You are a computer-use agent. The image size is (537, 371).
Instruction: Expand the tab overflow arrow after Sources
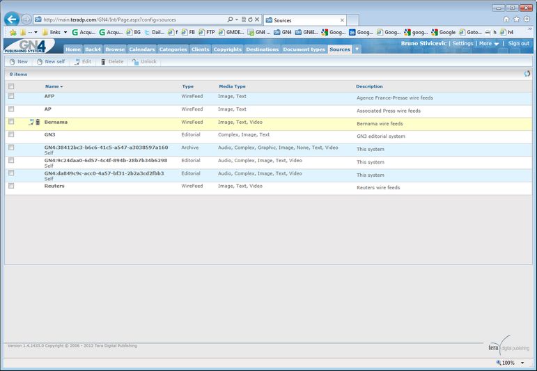pyautogui.click(x=357, y=49)
